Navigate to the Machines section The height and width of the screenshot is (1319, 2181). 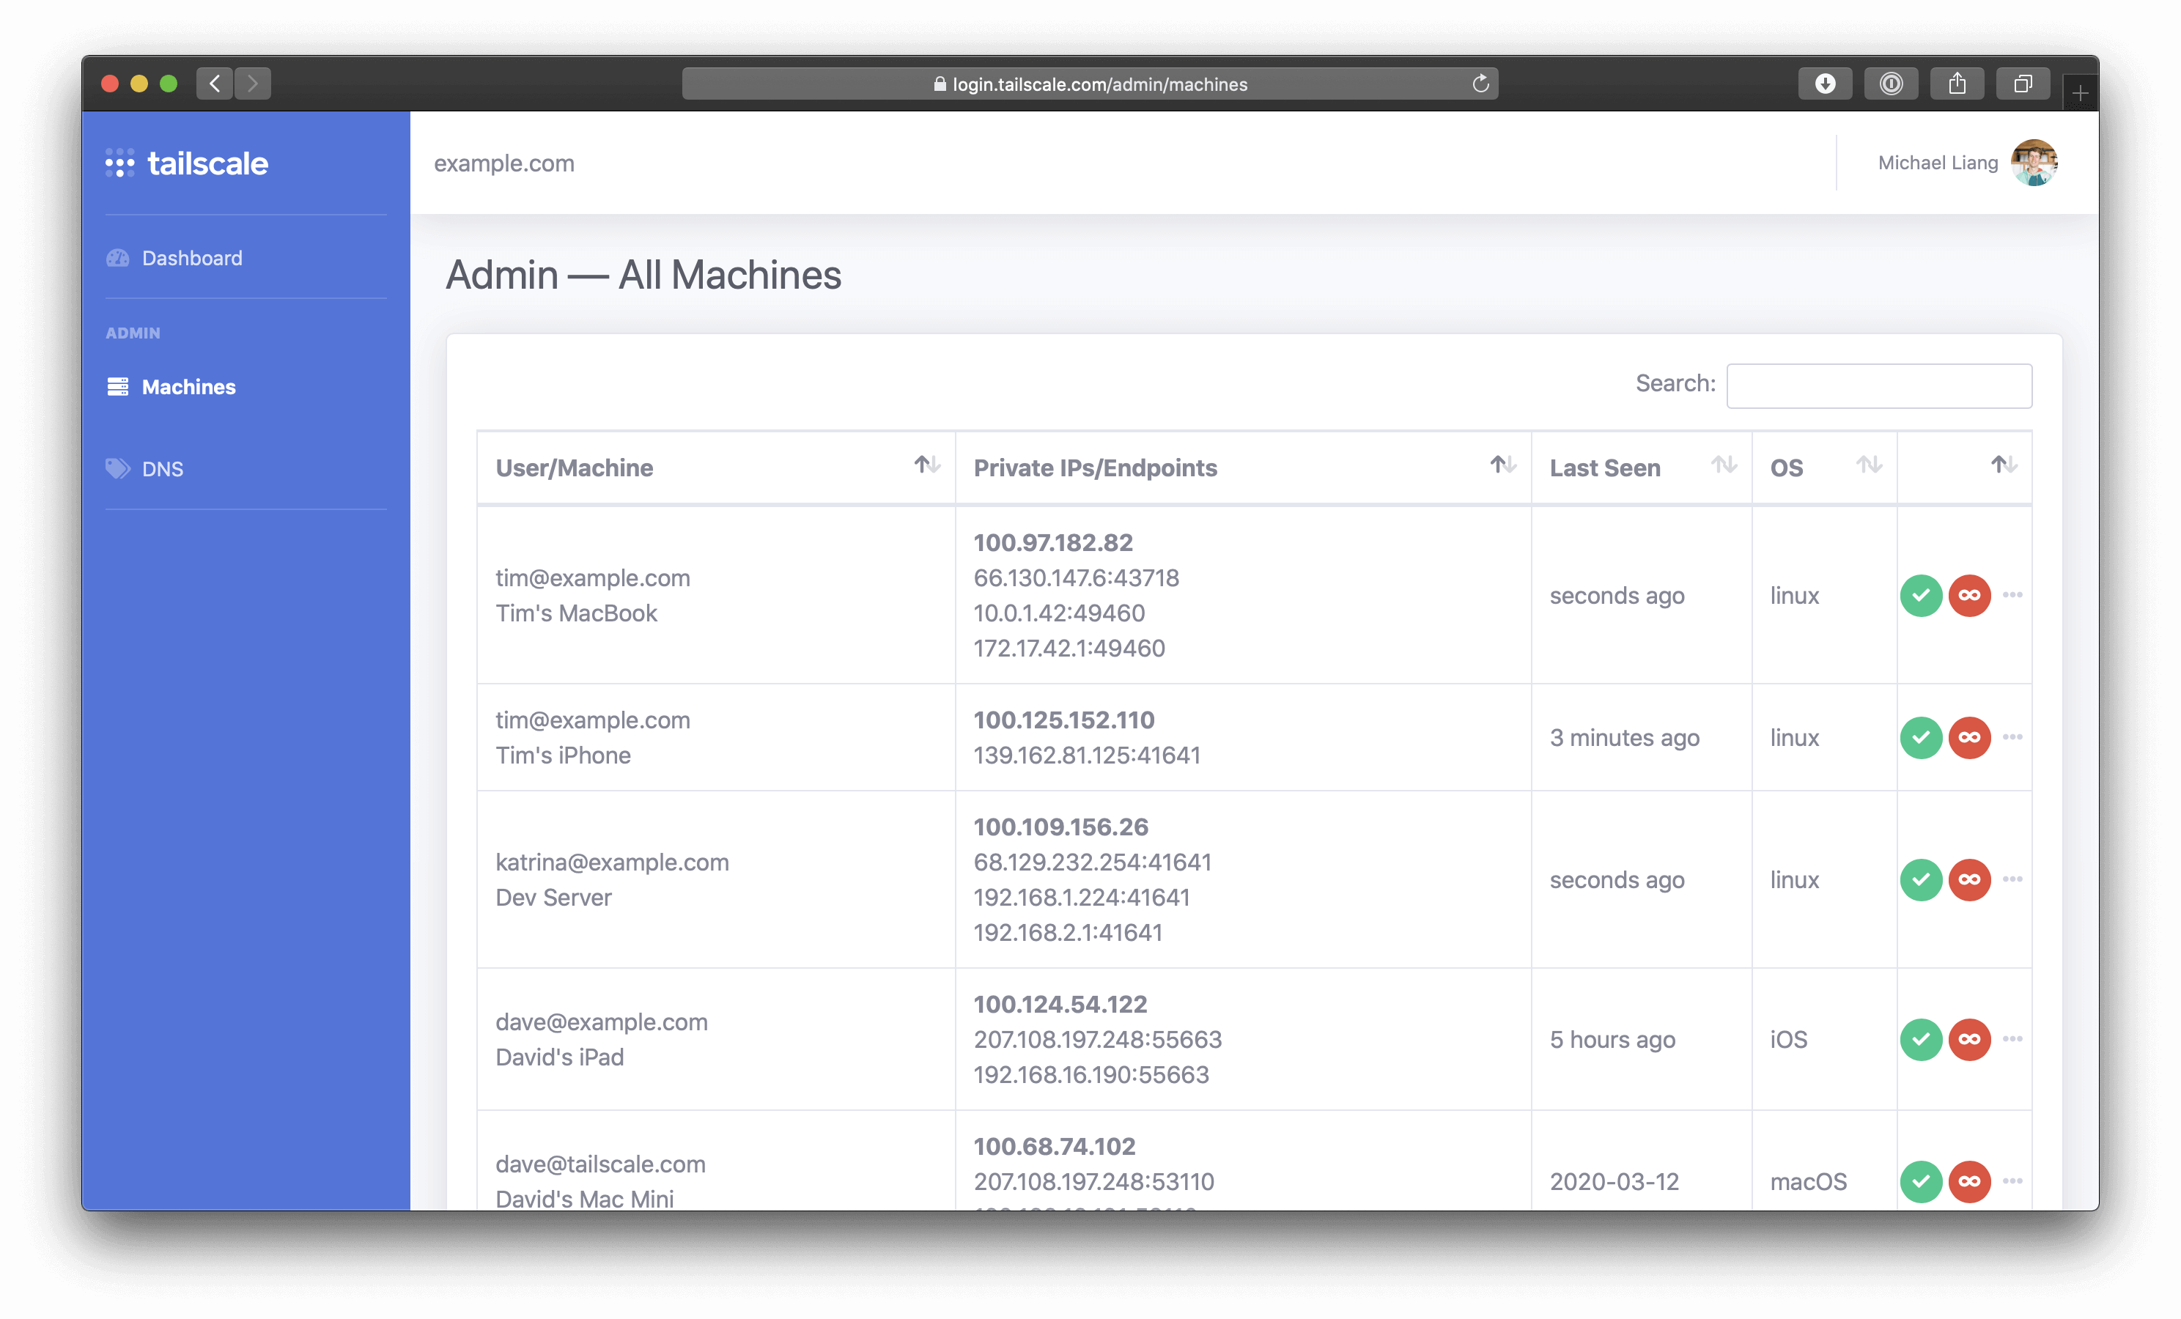coord(188,387)
